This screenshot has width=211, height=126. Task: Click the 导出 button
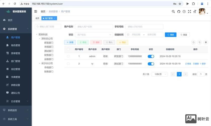122,42
